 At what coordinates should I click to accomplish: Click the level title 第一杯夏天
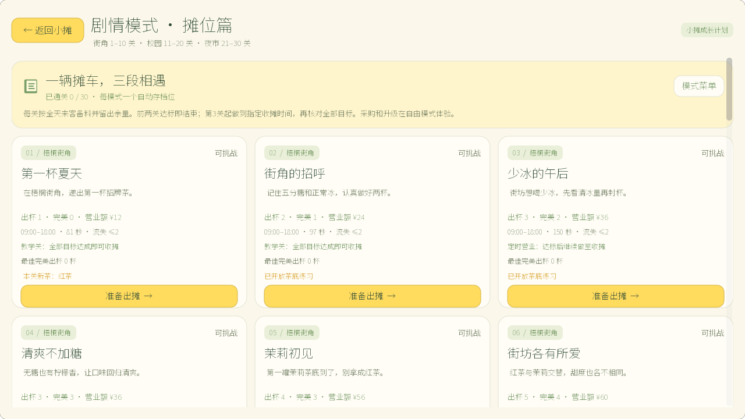[52, 173]
